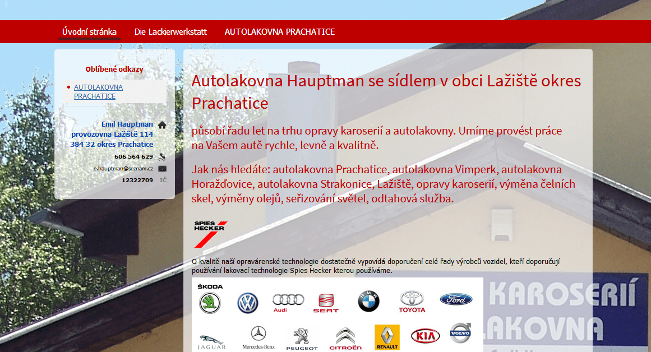
Task: Click the envelope email icon
Action: tap(163, 169)
